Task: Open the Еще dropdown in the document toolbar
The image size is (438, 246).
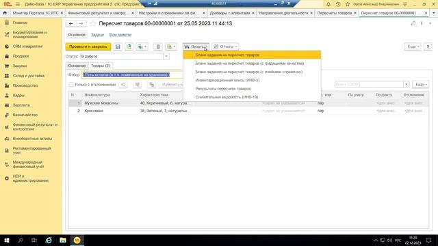Action: 413,46
